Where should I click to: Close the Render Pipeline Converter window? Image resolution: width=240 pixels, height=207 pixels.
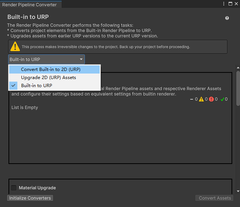click(x=236, y=4)
